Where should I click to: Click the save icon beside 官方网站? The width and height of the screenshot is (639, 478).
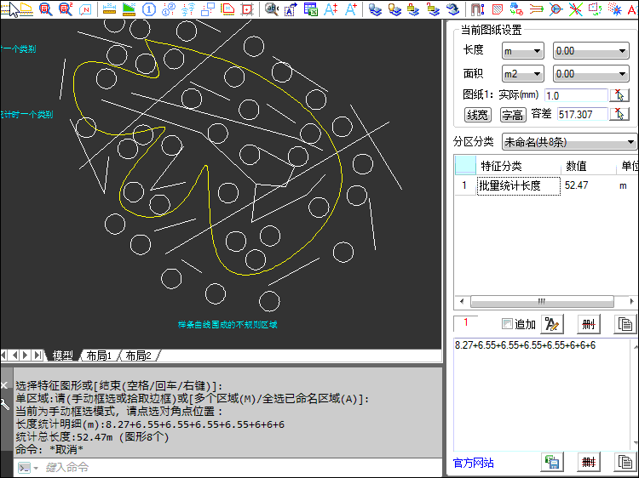tap(552, 462)
